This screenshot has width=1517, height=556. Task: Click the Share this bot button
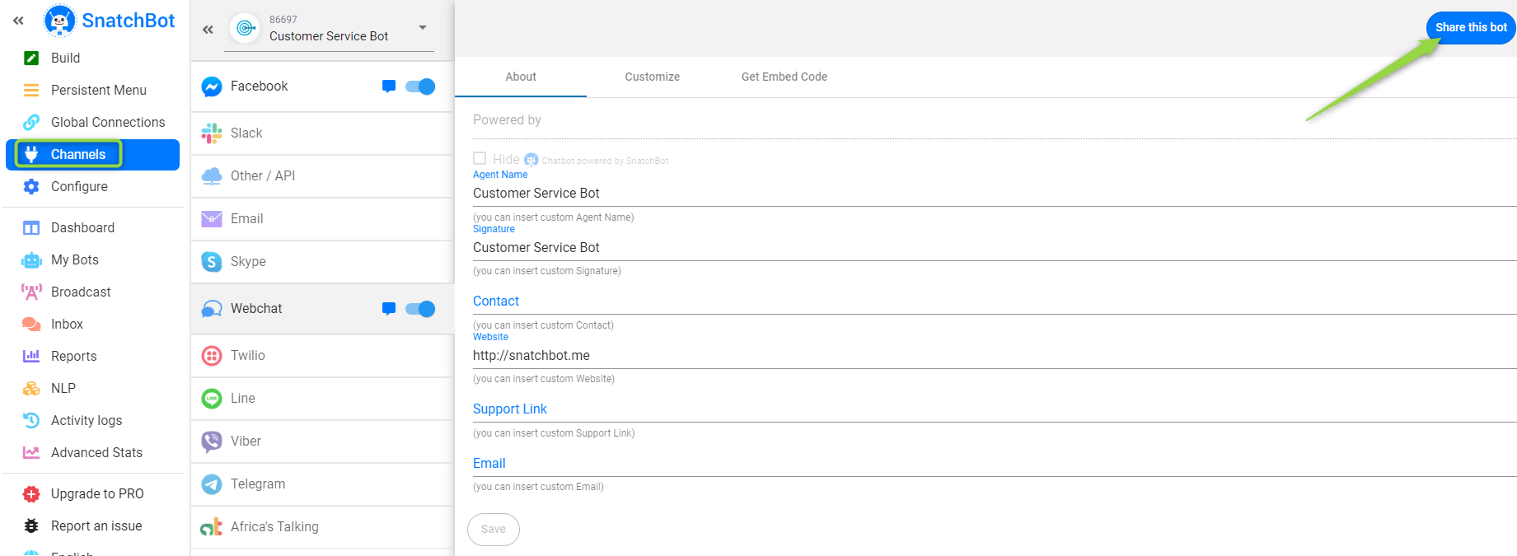[1471, 27]
